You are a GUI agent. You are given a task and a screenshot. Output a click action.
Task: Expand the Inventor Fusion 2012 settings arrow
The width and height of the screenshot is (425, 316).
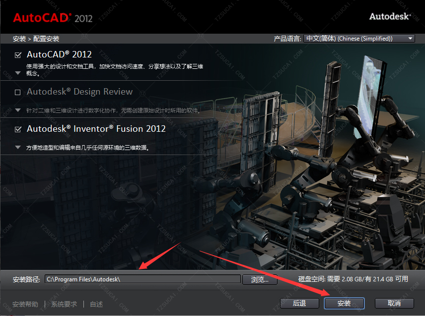[x=18, y=147]
